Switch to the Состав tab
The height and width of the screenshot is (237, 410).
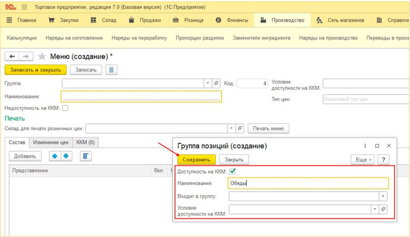(x=17, y=143)
